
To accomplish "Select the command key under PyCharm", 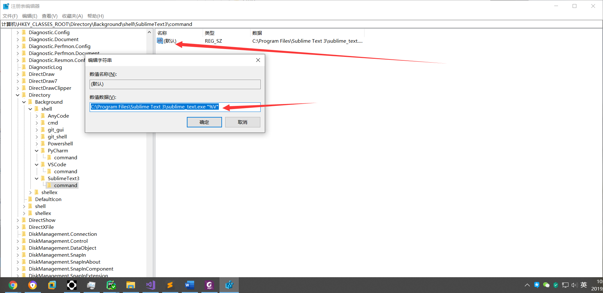I will [x=66, y=158].
